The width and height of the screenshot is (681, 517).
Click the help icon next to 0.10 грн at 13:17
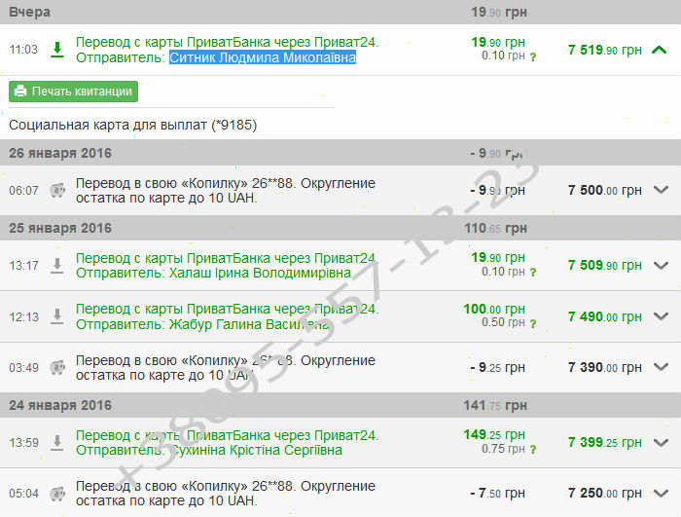point(533,273)
